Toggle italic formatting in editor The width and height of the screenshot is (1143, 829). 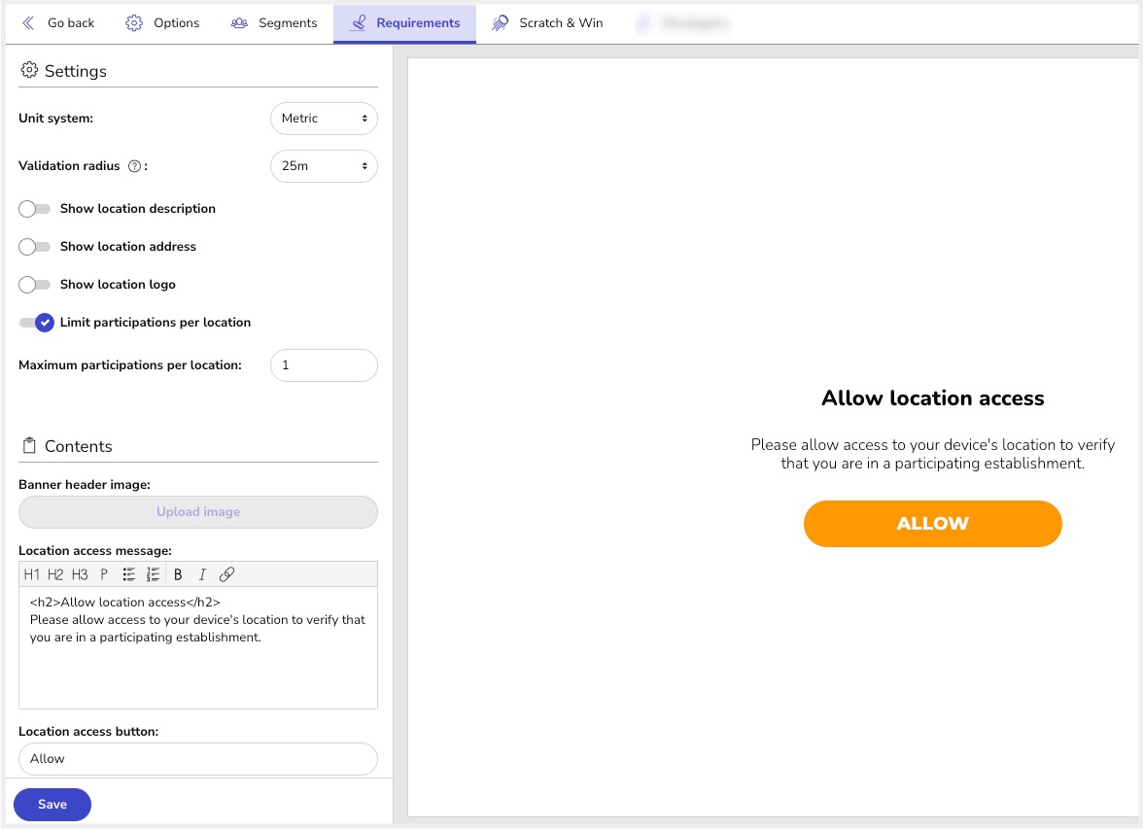pyautogui.click(x=202, y=574)
